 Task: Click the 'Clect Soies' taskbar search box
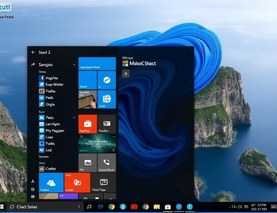click(x=45, y=207)
